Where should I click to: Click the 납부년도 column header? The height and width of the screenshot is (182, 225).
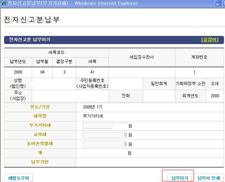pos(18,62)
